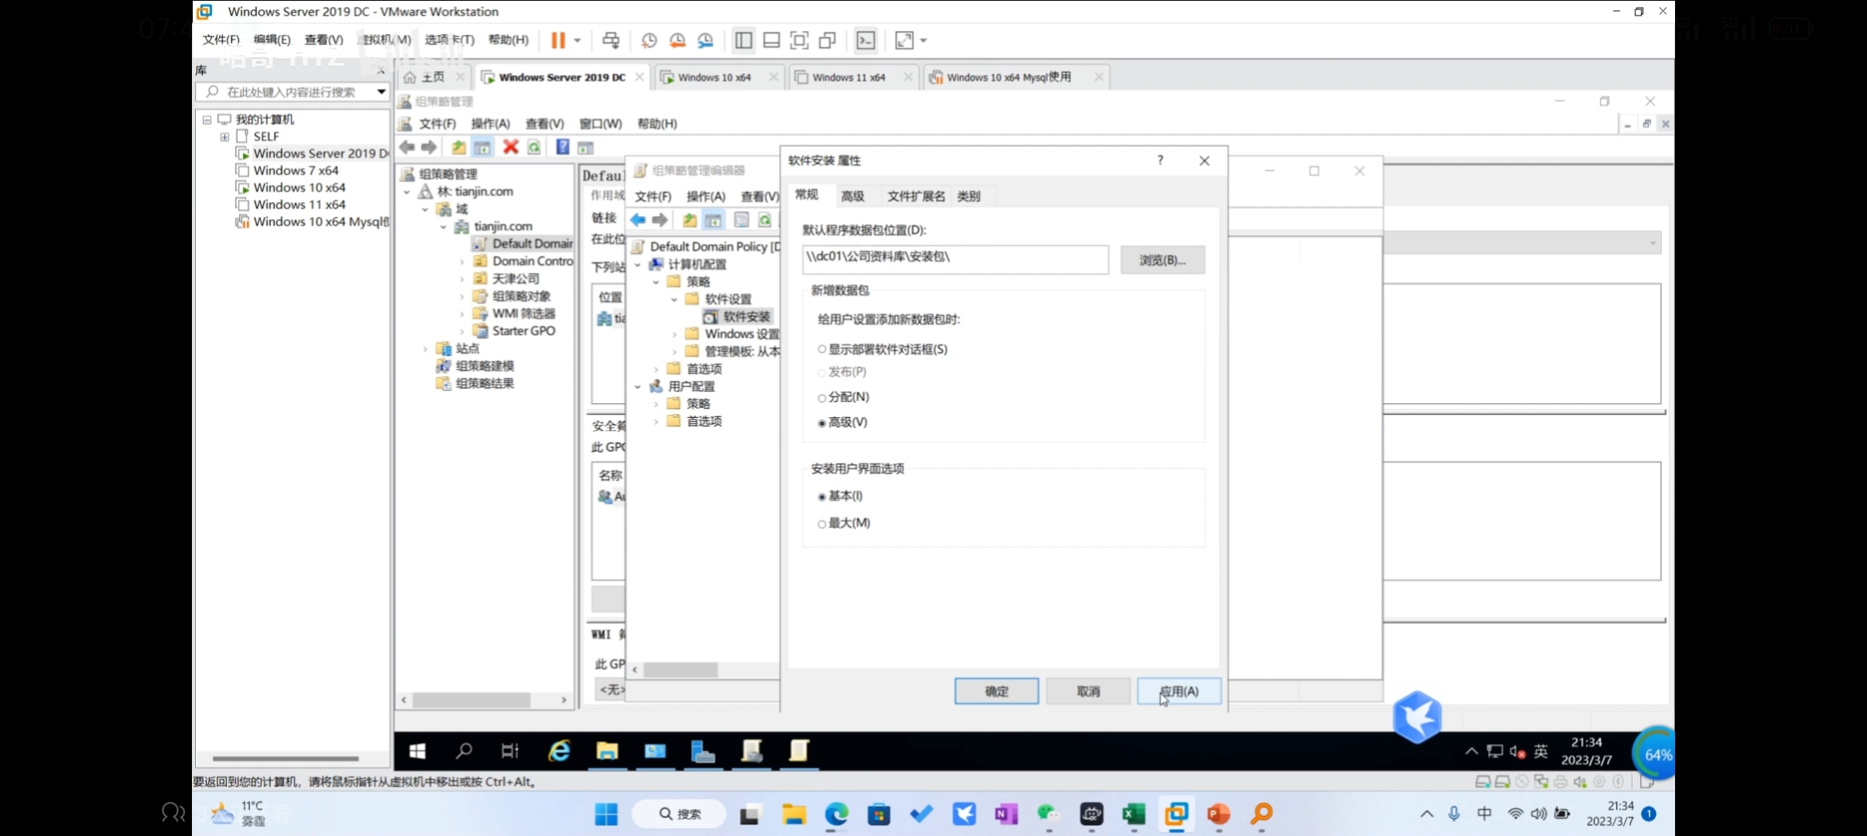Click the blue help question mark icon

[x=563, y=147]
